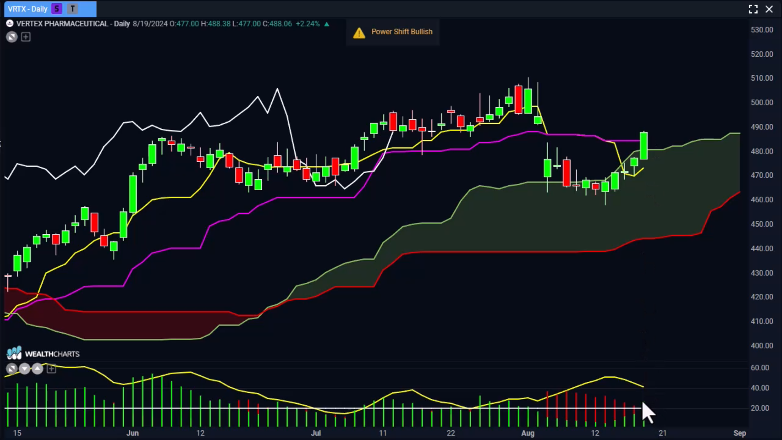This screenshot has width=782, height=440.
Task: Select the VRTX - Daily chart tab
Action: (50, 9)
